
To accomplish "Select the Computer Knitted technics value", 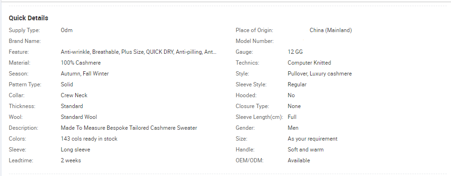I will click(x=310, y=63).
